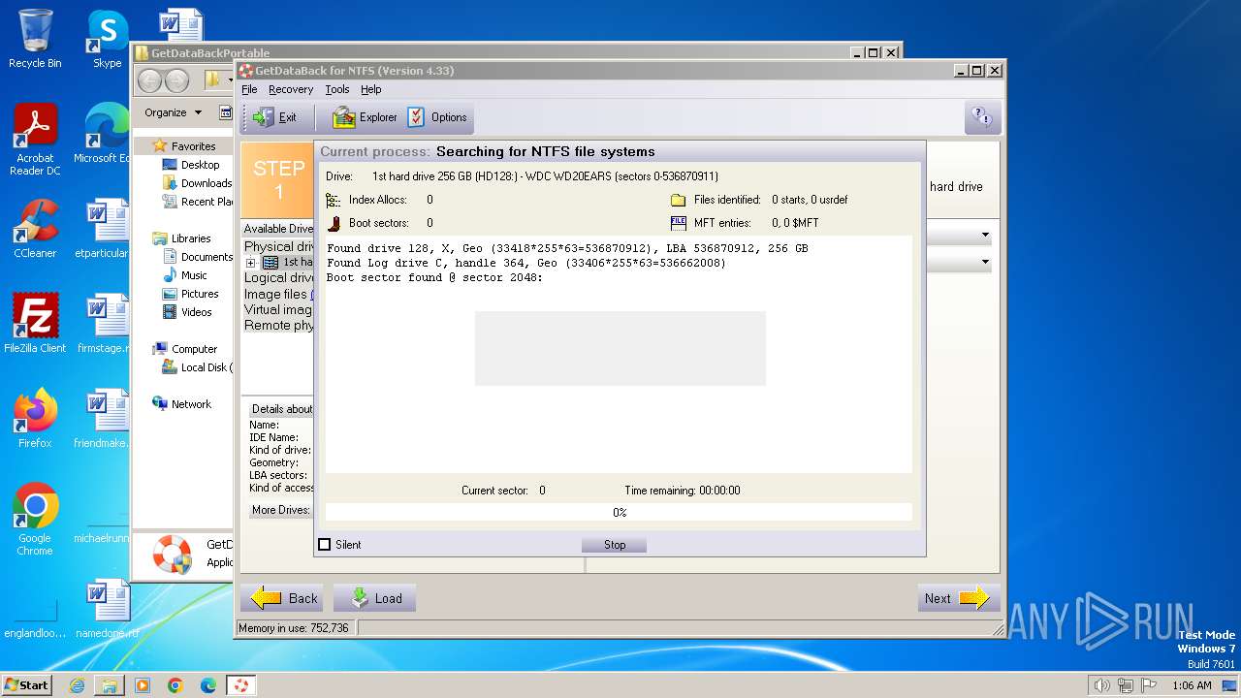Click the Available Drives header
The height and width of the screenshot is (698, 1241).
tap(278, 229)
